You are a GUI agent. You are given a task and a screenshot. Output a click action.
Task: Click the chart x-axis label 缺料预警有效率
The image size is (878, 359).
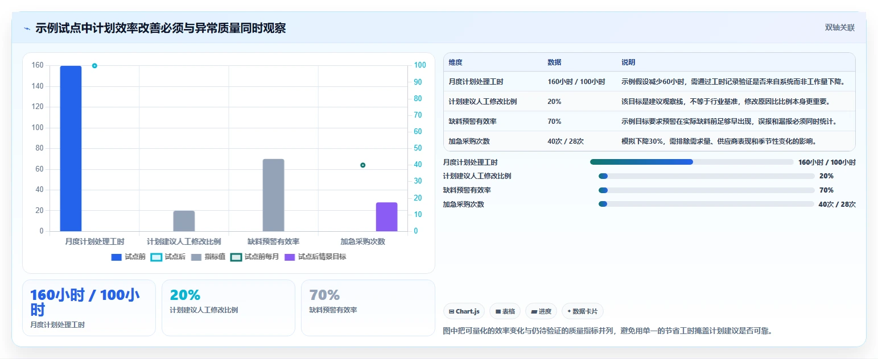(273, 241)
